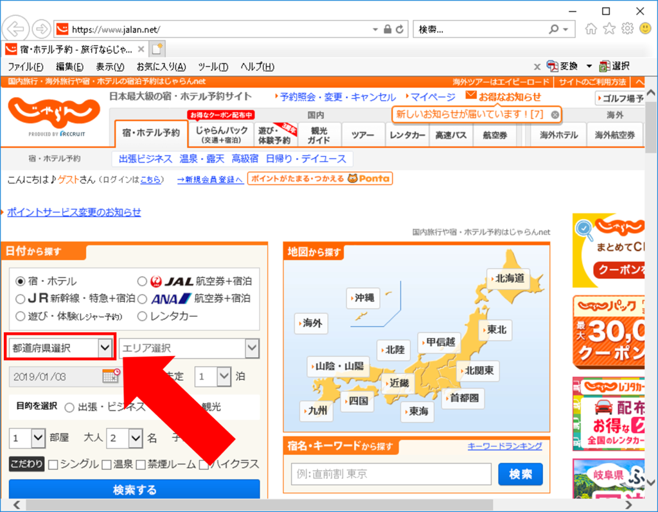The image size is (658, 512).
Task: Click 予約照会・変更・キャンセル link
Action: pos(338,98)
